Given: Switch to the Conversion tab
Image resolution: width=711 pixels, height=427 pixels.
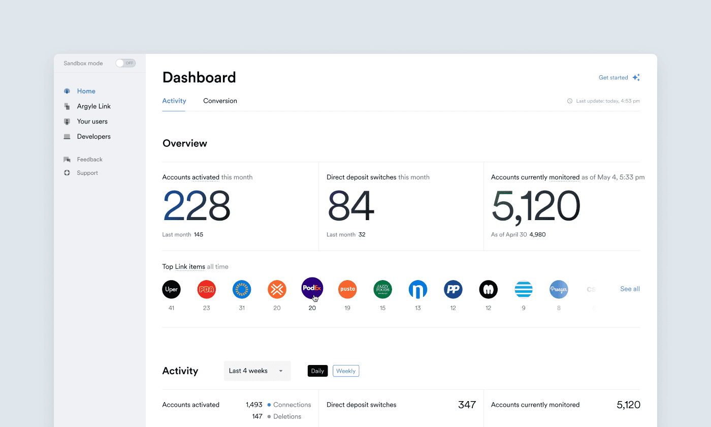Looking at the screenshot, I should point(220,101).
